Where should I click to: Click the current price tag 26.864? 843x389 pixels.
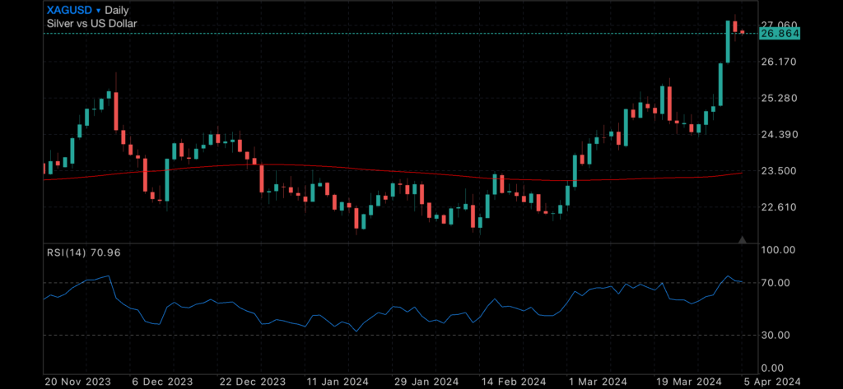click(x=779, y=34)
